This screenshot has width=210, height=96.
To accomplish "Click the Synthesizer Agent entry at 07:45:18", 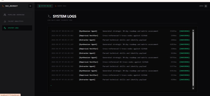I will click(88, 57).
